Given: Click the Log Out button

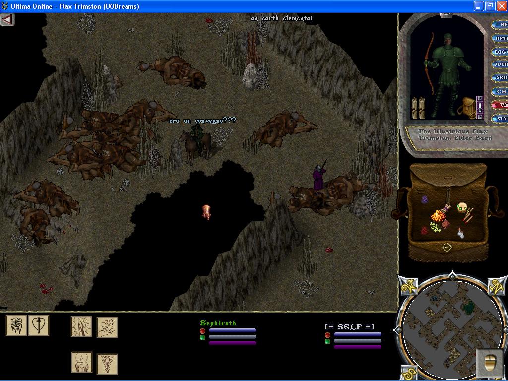Looking at the screenshot, I should click(500, 52).
